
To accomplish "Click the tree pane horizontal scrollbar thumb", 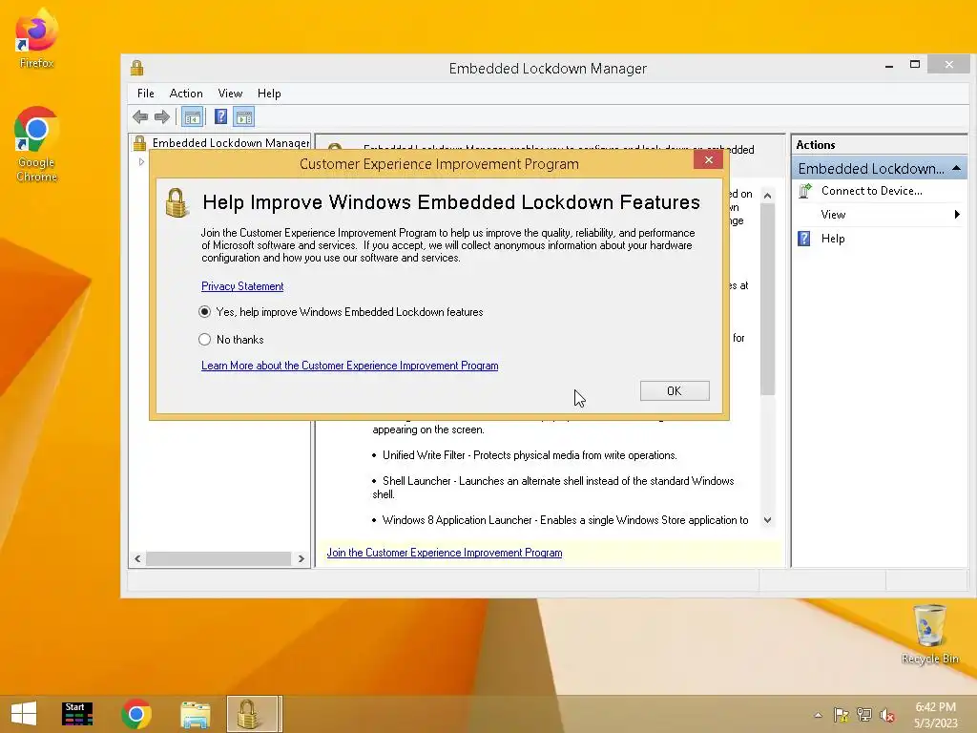I will tap(218, 558).
